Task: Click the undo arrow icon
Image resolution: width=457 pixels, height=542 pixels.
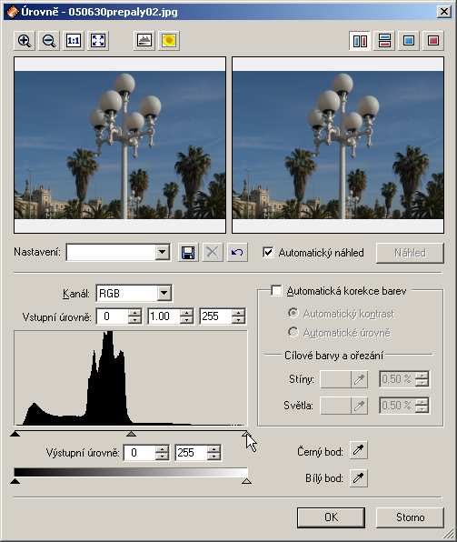Action: pos(237,253)
